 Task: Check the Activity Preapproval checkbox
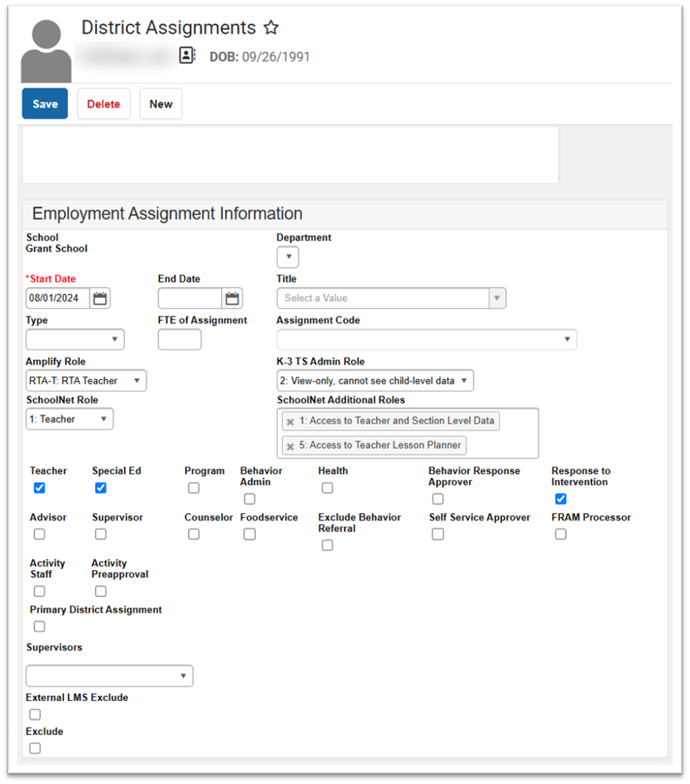100,591
